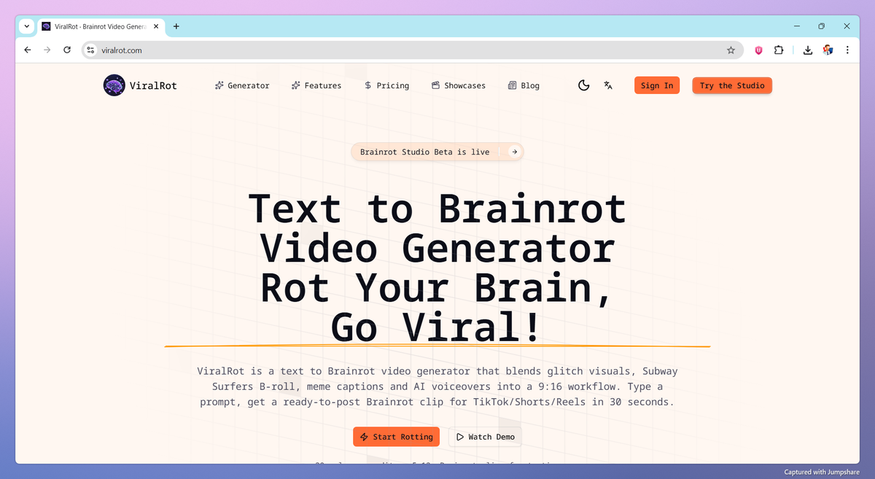Toggle dark mode with the moon icon

[583, 85]
